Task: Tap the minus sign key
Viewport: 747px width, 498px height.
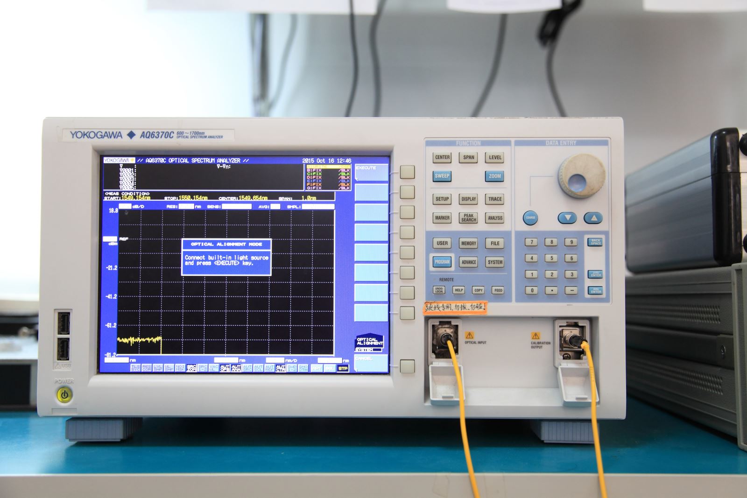Action: [x=571, y=290]
